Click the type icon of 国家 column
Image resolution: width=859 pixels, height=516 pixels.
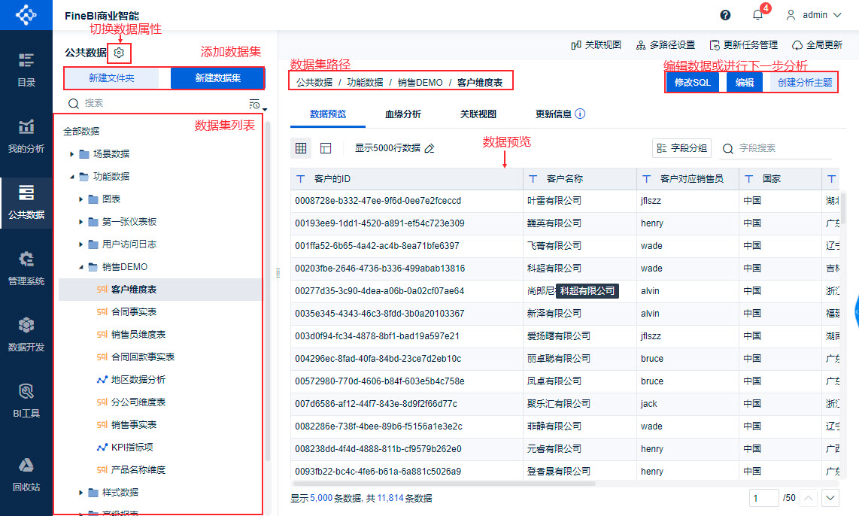point(749,178)
